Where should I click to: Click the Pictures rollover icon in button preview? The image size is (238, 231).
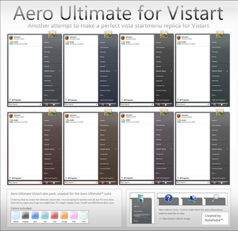tap(141, 199)
